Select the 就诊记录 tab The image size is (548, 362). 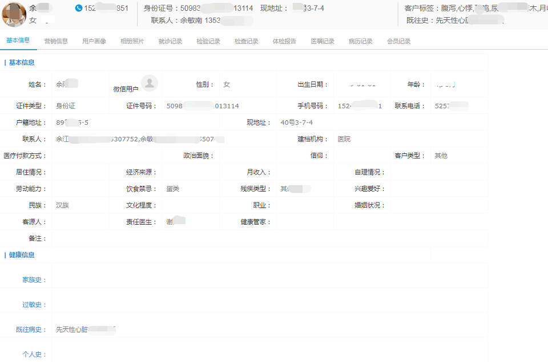[x=170, y=41]
